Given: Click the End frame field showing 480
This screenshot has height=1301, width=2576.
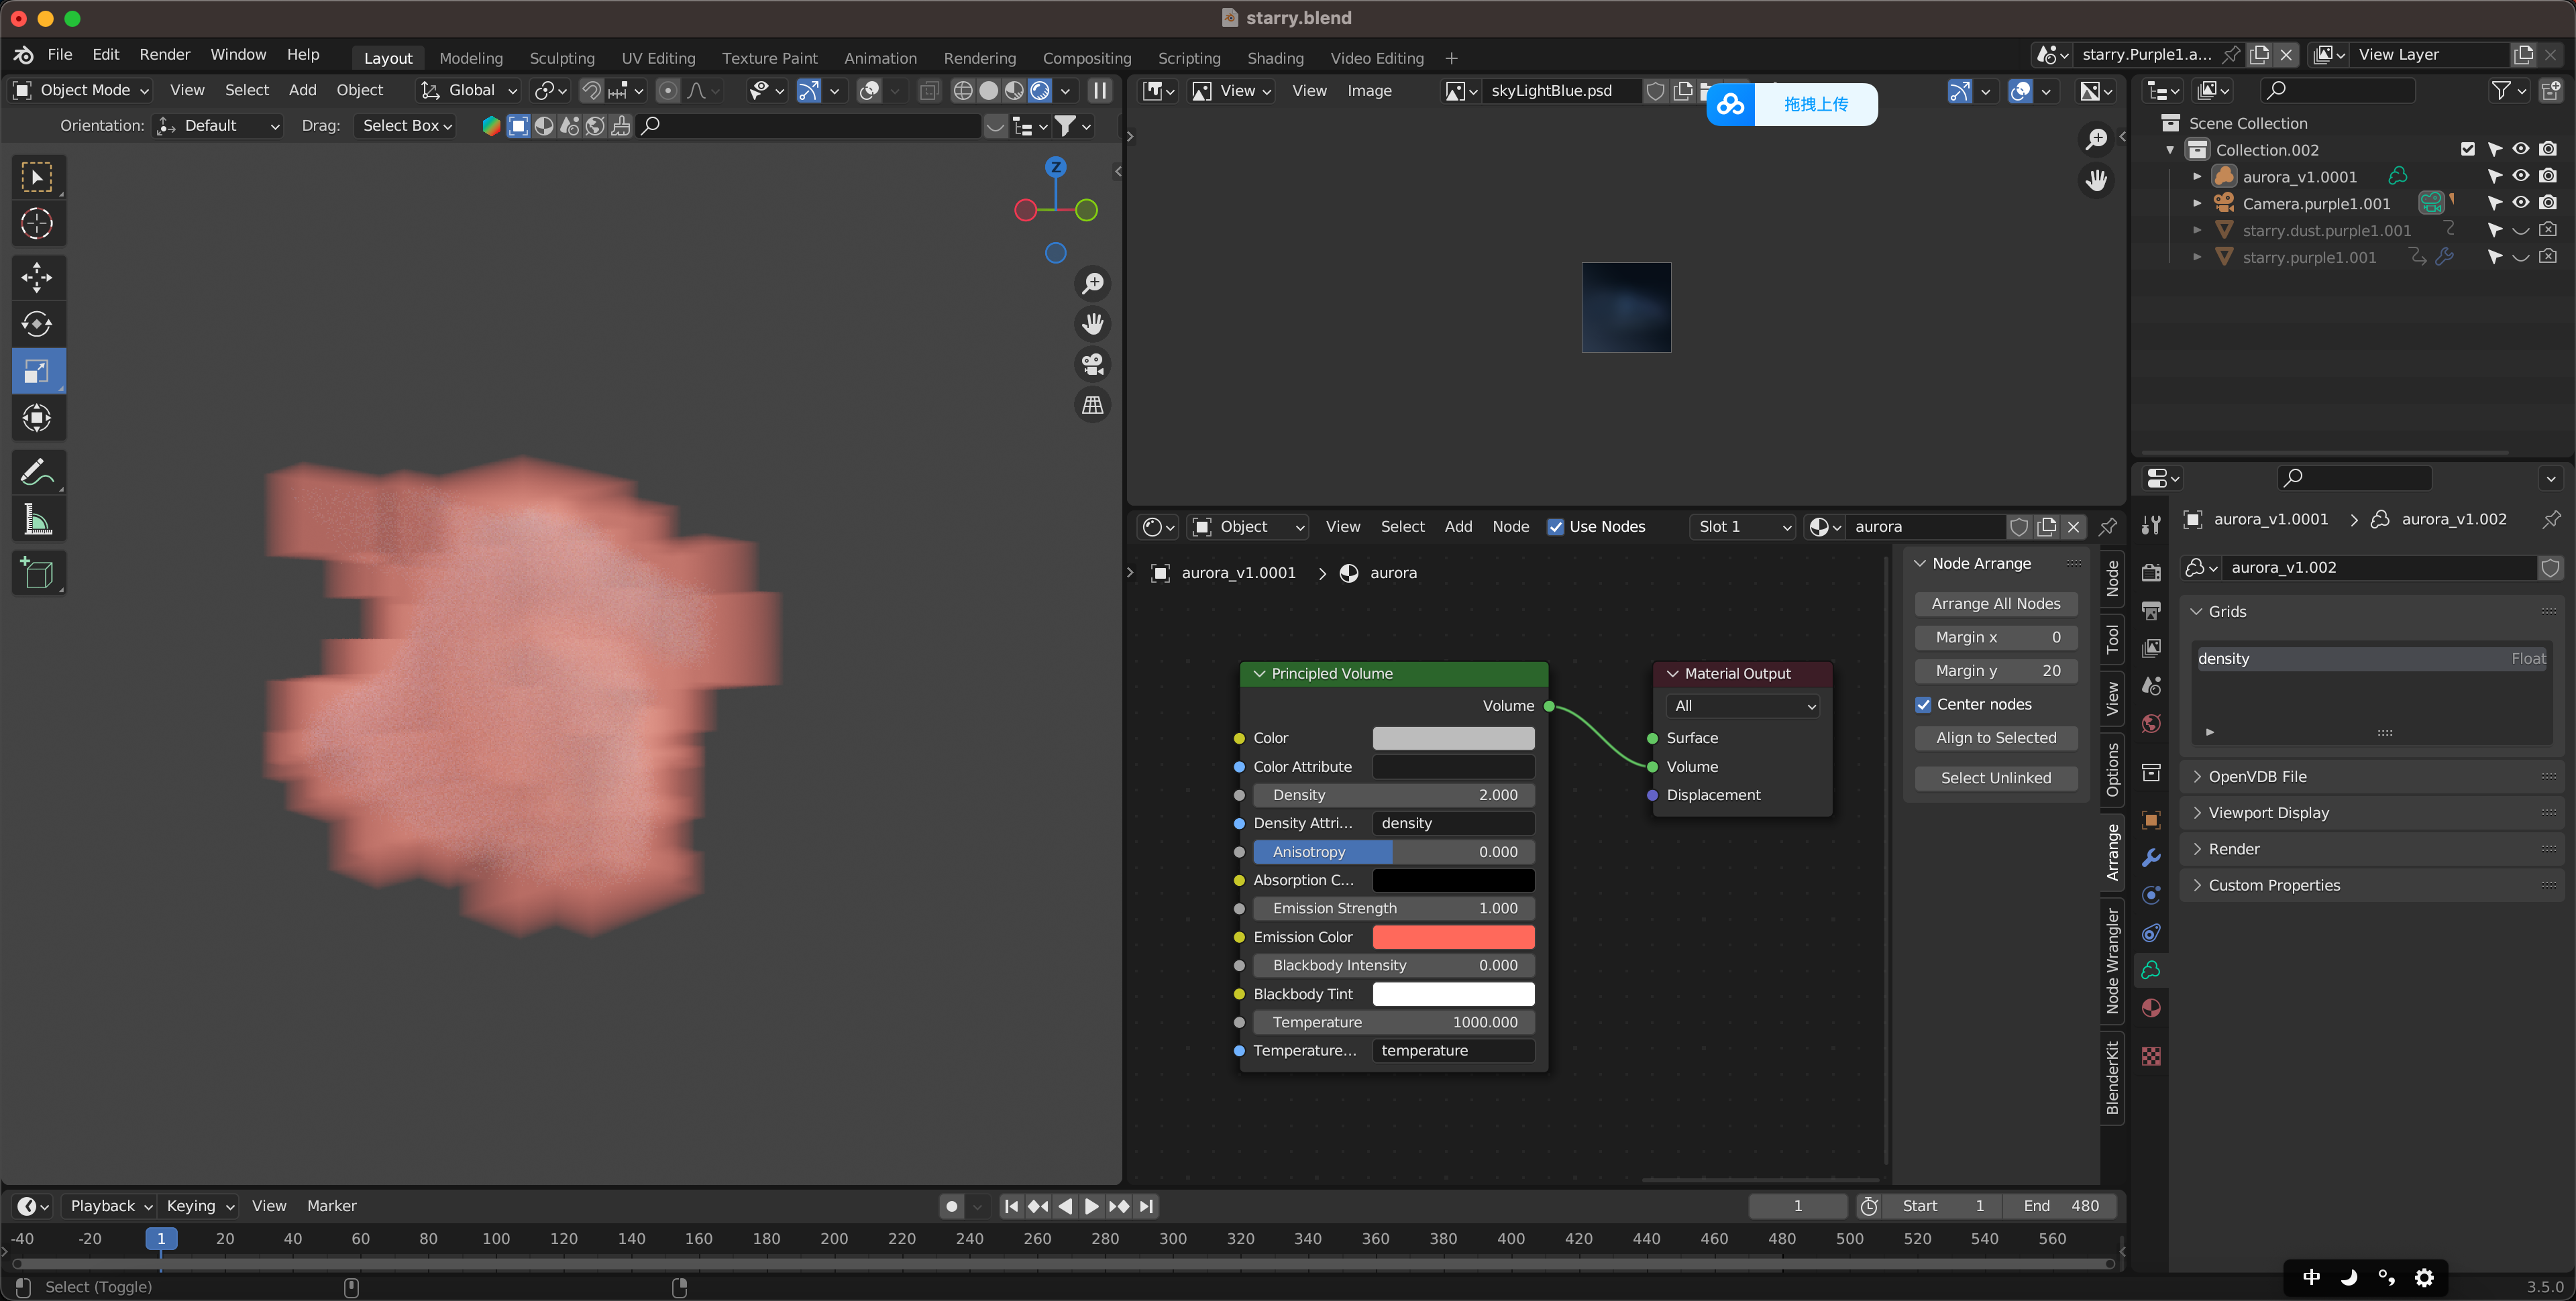Looking at the screenshot, I should point(2060,1206).
